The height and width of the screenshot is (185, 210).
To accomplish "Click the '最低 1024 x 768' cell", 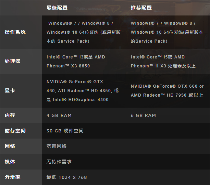I will tap(67, 177).
